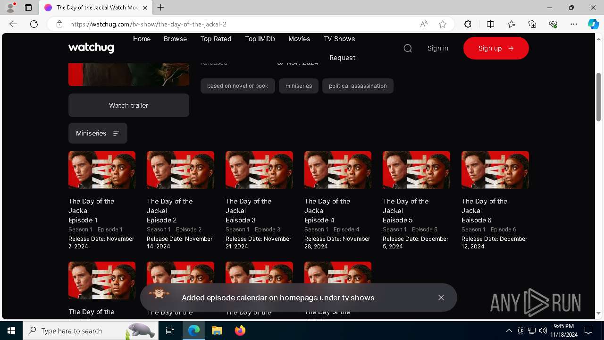Open Episode 1 thumbnail
Screen dimensions: 604x340
point(102,170)
